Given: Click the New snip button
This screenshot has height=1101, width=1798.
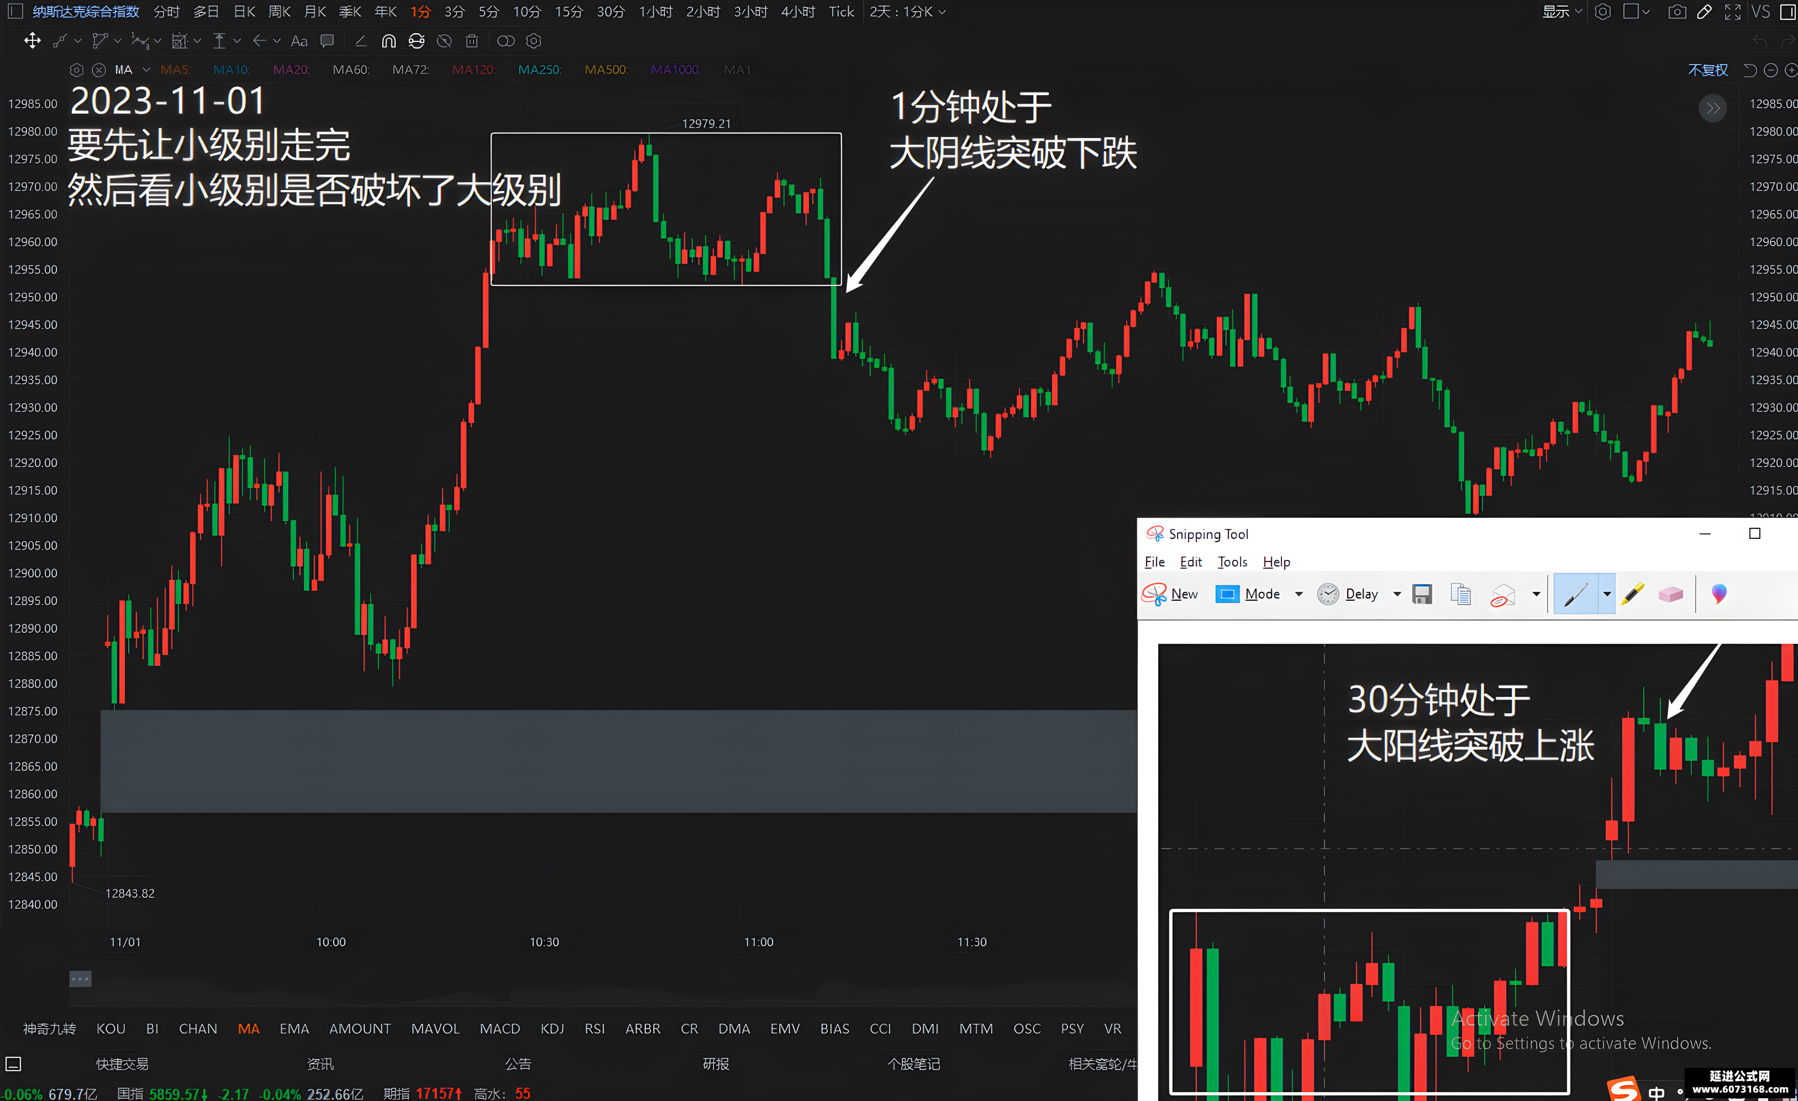Looking at the screenshot, I should click(1170, 594).
